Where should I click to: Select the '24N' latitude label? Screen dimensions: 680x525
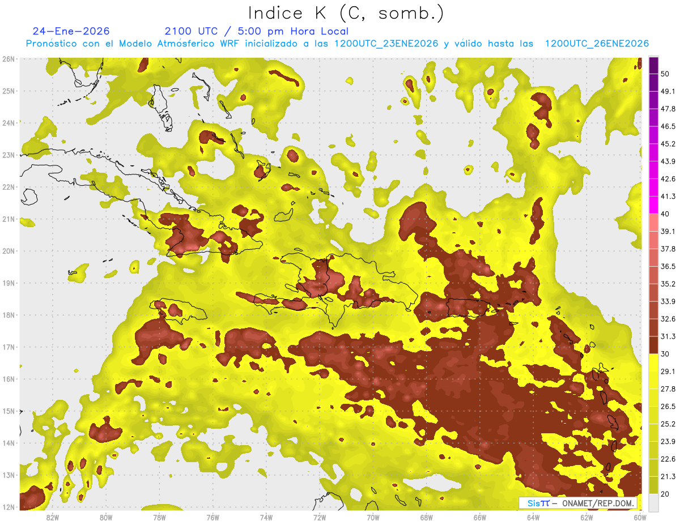point(8,123)
